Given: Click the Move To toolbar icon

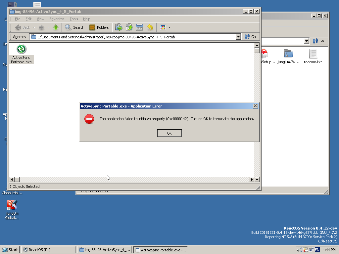Looking at the screenshot, I should 119,27.
